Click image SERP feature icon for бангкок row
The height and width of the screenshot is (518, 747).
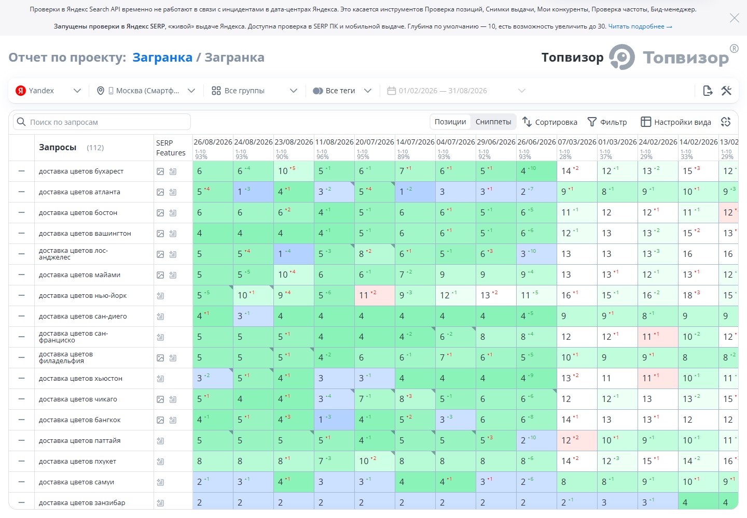click(x=160, y=420)
